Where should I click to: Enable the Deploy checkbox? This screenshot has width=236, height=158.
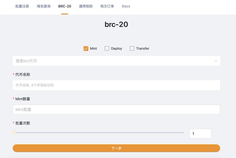107,49
